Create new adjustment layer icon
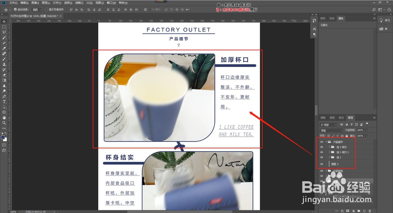This screenshot has width=393, height=213. tap(353, 211)
